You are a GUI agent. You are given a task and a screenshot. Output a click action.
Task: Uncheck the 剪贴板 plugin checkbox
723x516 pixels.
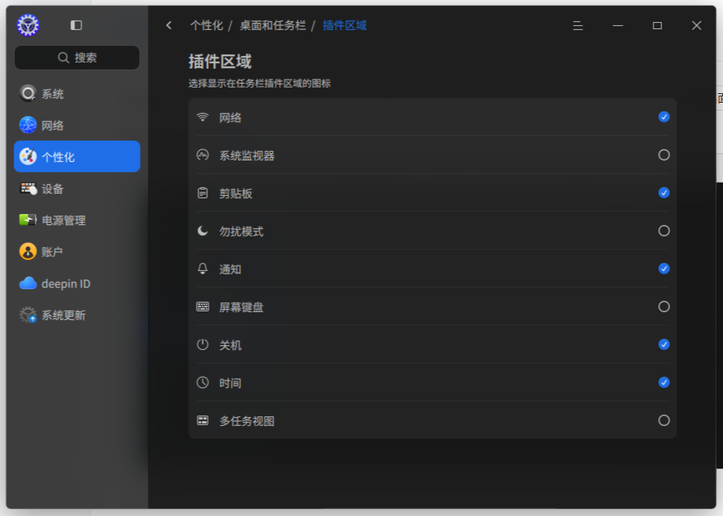664,193
